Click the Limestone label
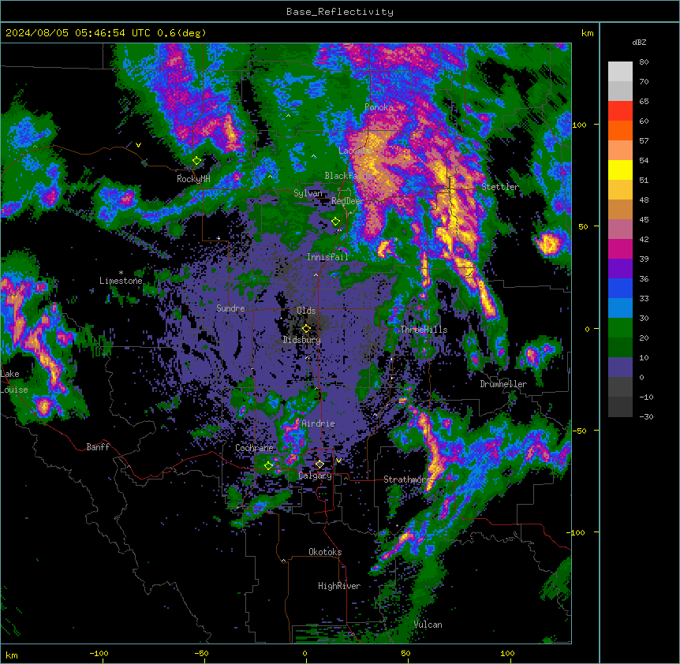Image resolution: width=680 pixels, height=664 pixels. (x=121, y=281)
